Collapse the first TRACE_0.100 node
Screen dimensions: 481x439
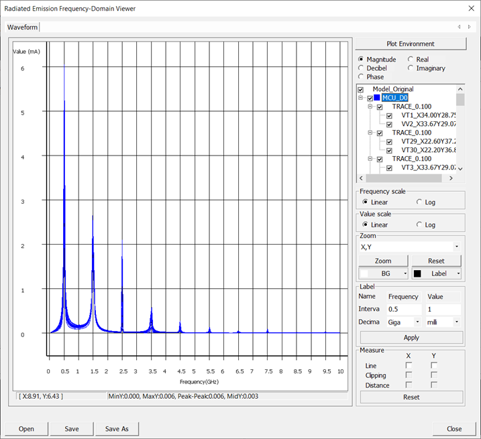[370, 107]
